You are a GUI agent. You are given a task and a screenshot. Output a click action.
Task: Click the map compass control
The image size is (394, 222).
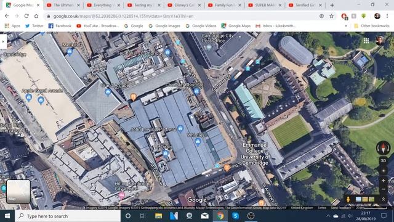coord(383,148)
